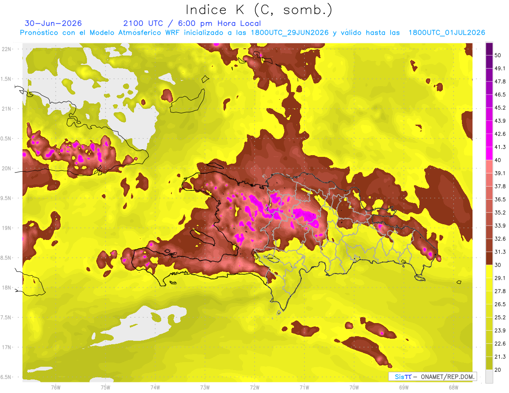Click legend value '20'

[x=498, y=370]
